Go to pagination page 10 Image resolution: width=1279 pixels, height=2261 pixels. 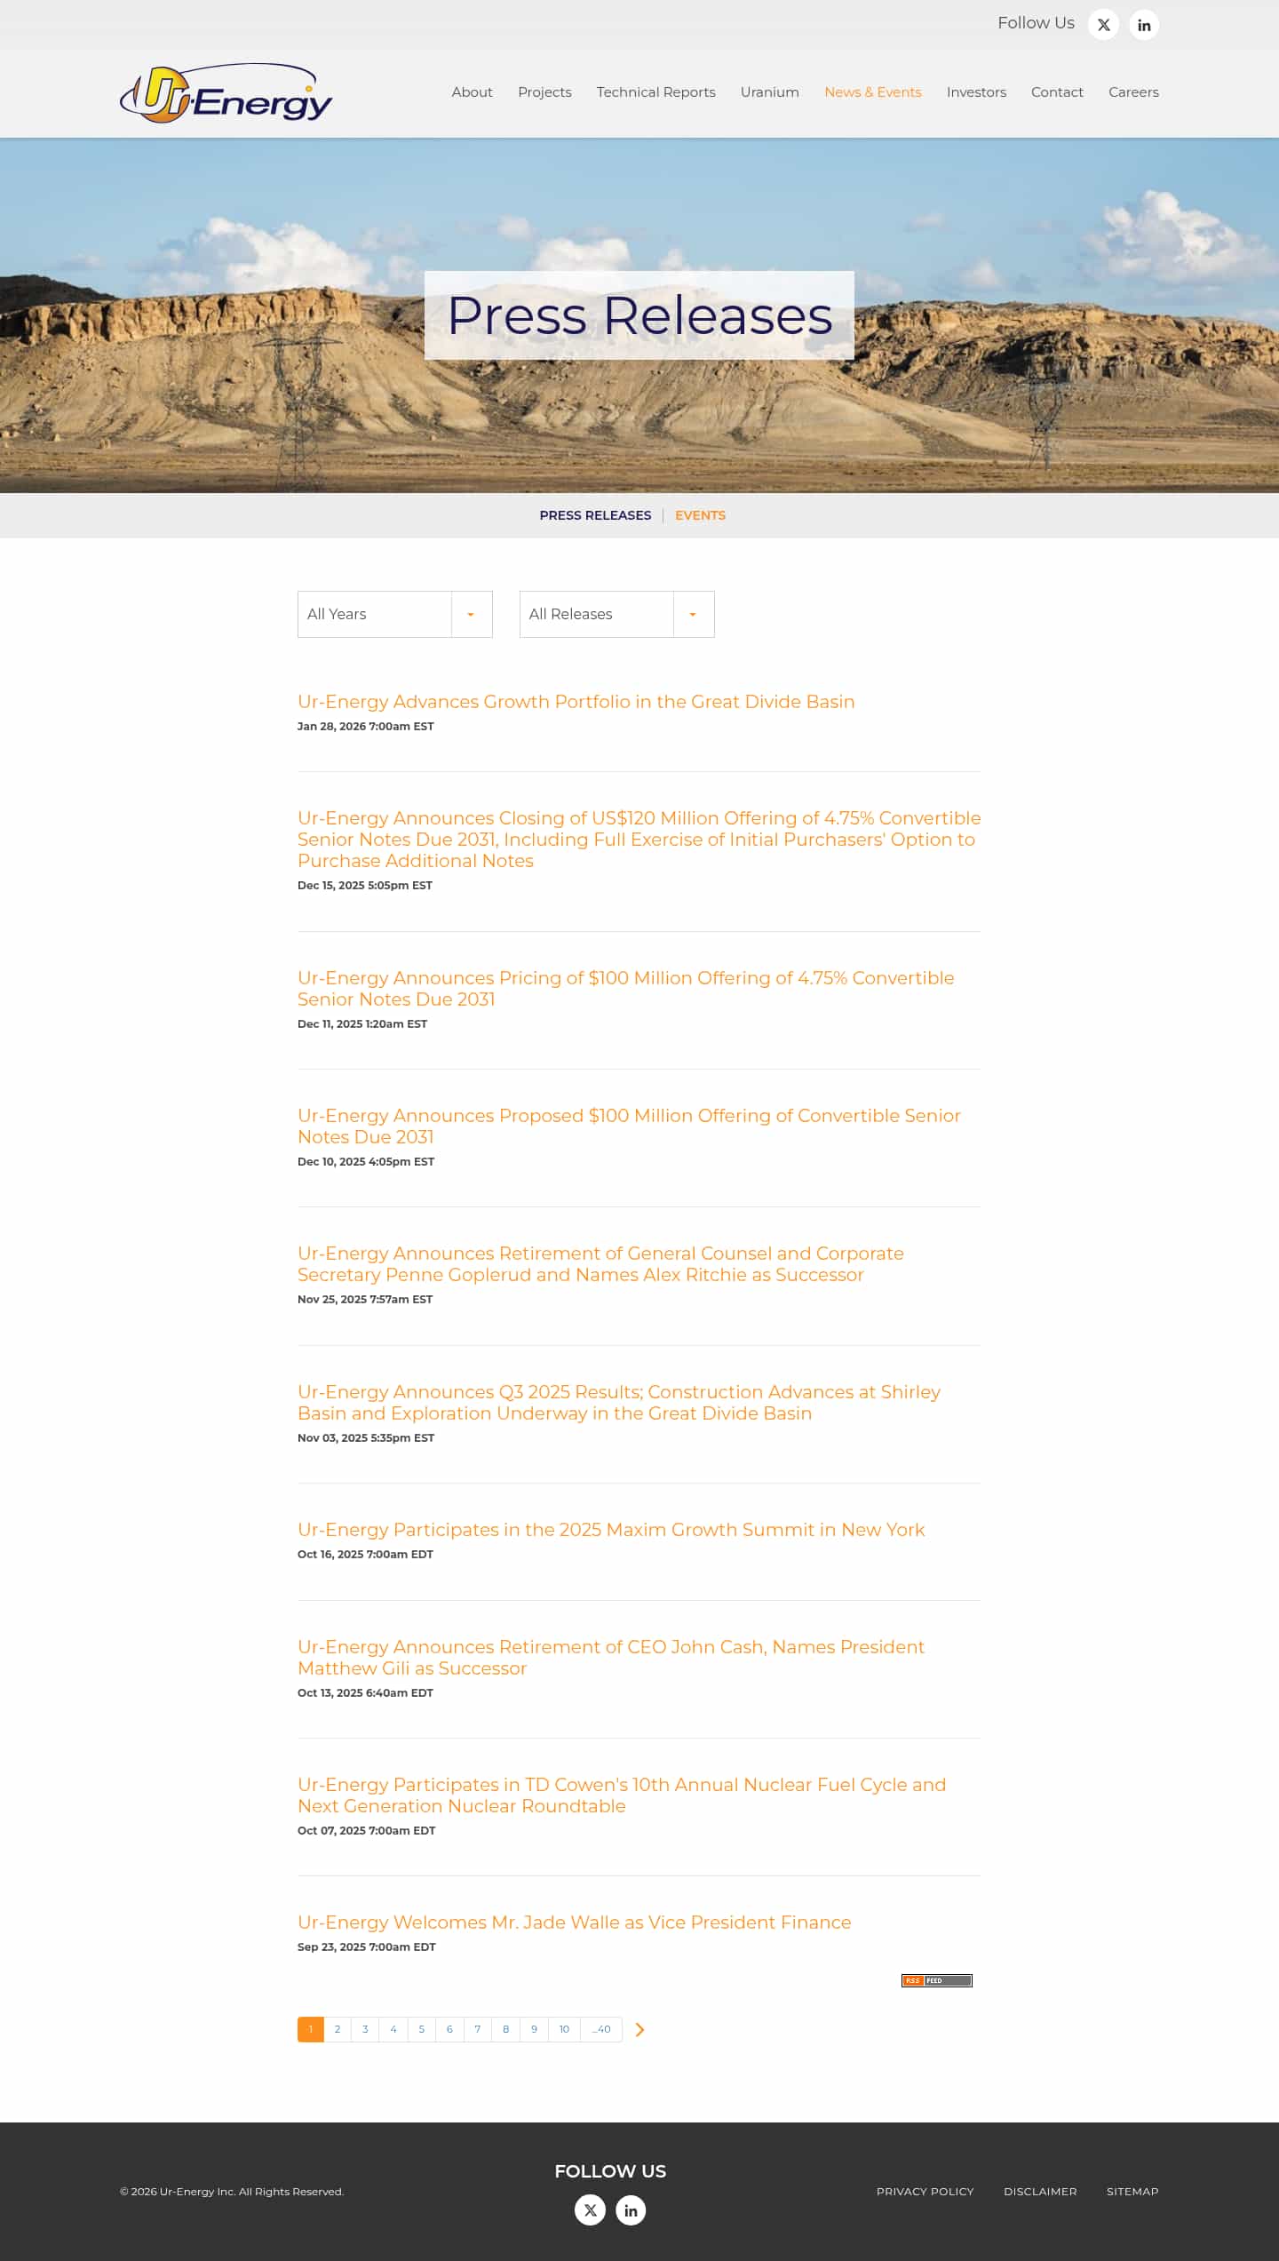click(x=564, y=2029)
